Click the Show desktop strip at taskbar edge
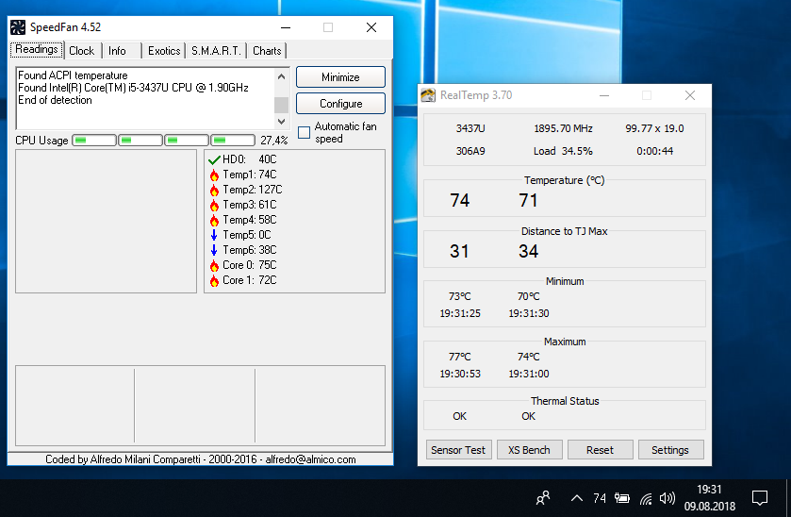Viewport: 791px width, 517px height. (x=788, y=498)
